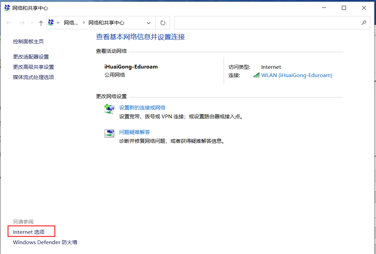This screenshot has width=376, height=254.
Task: Open Windows Defender 防火墙 link
Action: (45, 242)
